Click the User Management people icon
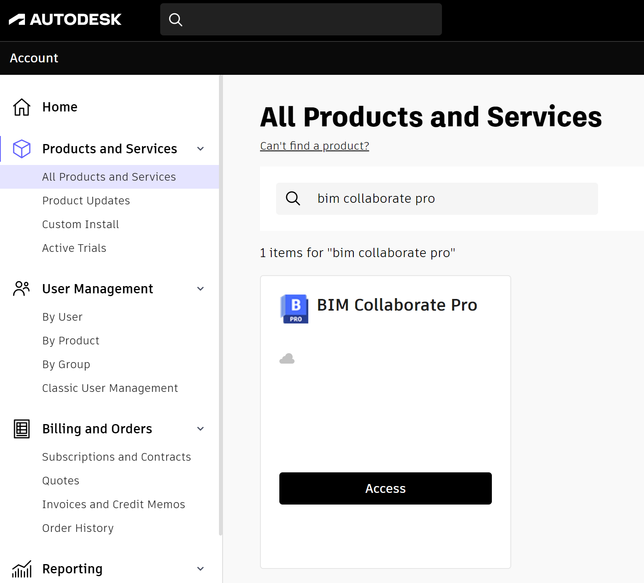This screenshot has height=583, width=644. point(21,288)
